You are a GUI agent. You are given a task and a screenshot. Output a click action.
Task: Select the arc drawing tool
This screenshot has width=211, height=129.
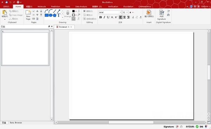[x=51, y=11]
